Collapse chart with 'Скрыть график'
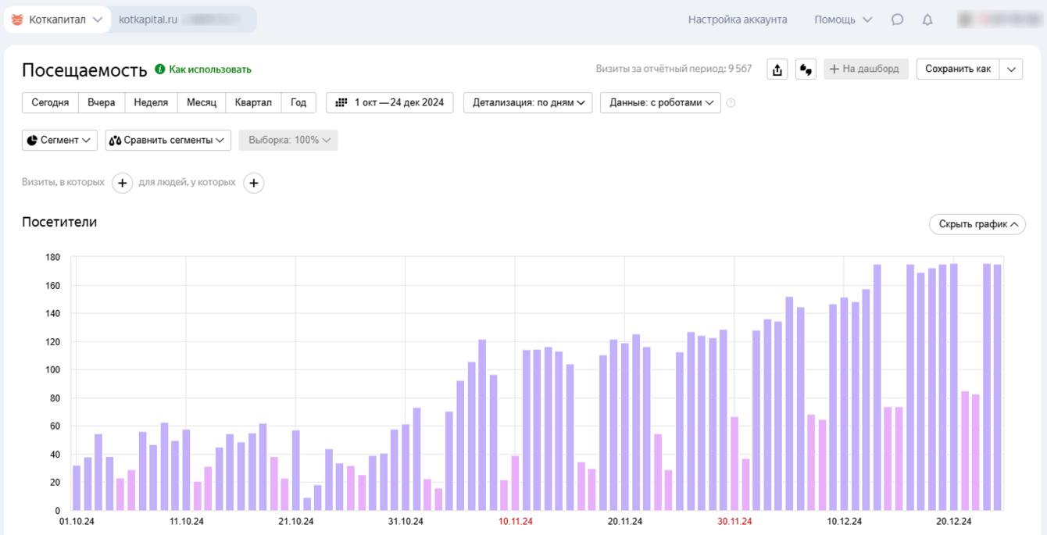 click(x=977, y=224)
